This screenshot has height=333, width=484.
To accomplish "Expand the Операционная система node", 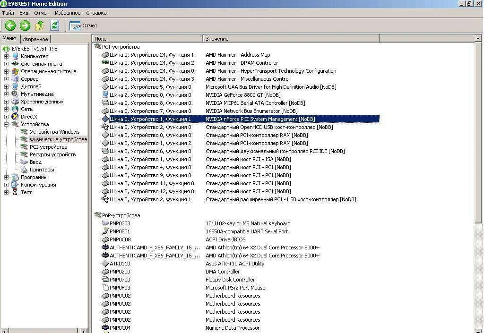I will pyautogui.click(x=6, y=71).
